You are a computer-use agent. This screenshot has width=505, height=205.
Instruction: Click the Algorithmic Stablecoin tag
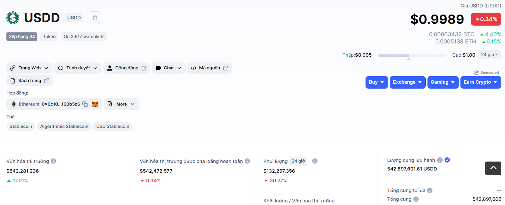(x=64, y=126)
